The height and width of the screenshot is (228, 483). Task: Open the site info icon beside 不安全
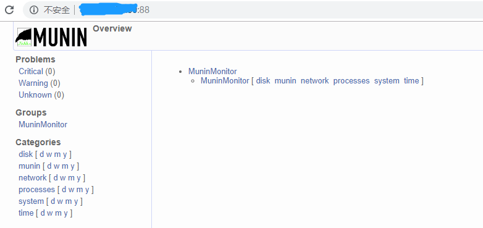point(34,10)
